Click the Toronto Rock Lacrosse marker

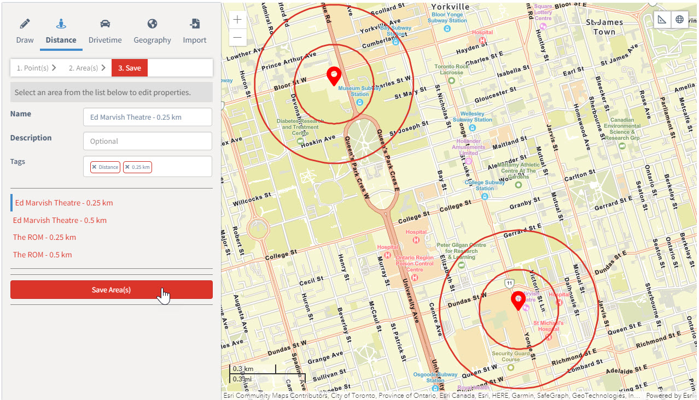pos(451,80)
